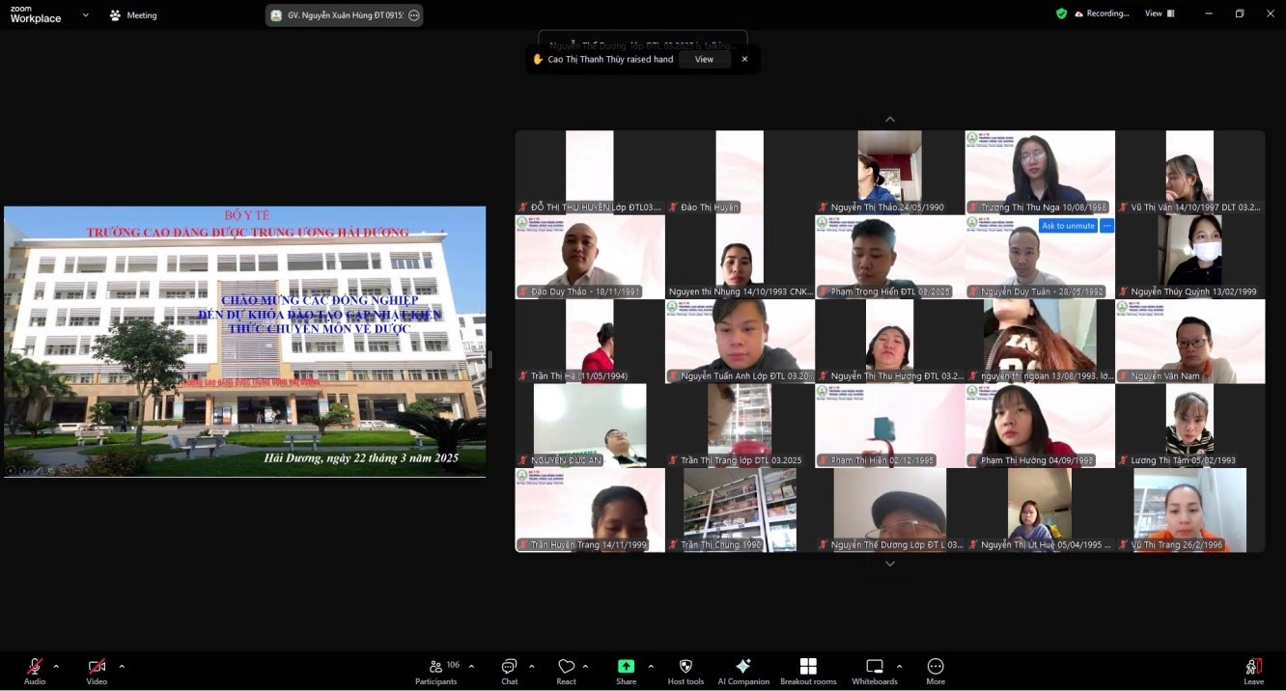Select Vũ Thị Trang's video tile

[x=1190, y=511]
